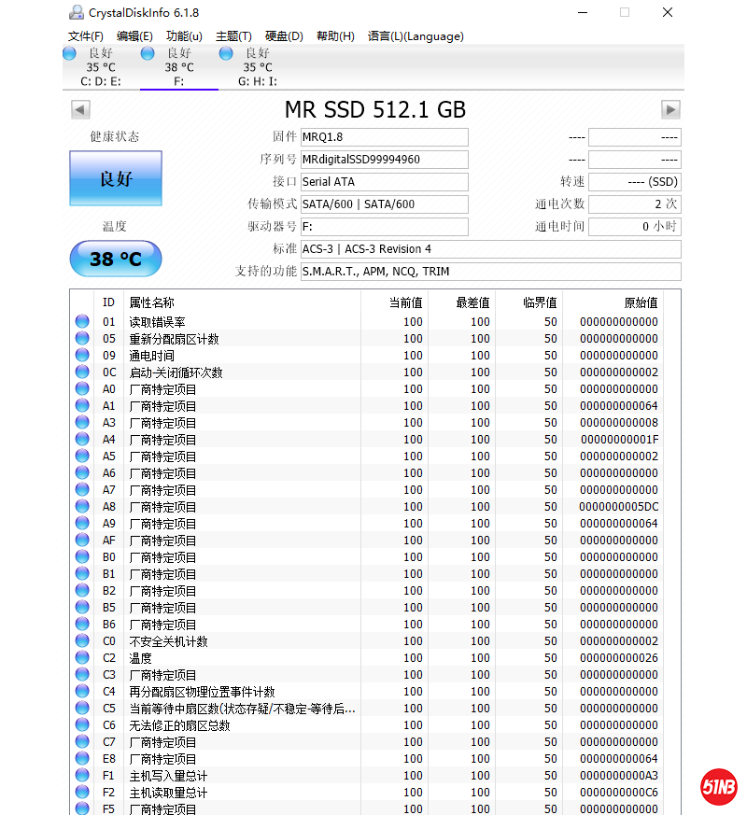Click status orb for attribute C2 温度

(82, 658)
